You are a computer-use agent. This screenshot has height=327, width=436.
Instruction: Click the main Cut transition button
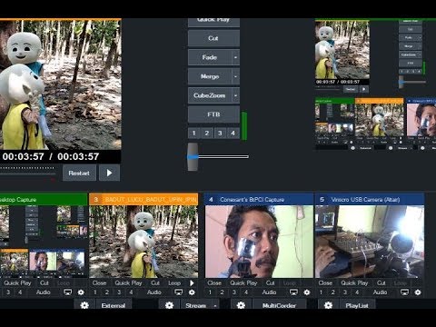click(x=213, y=38)
